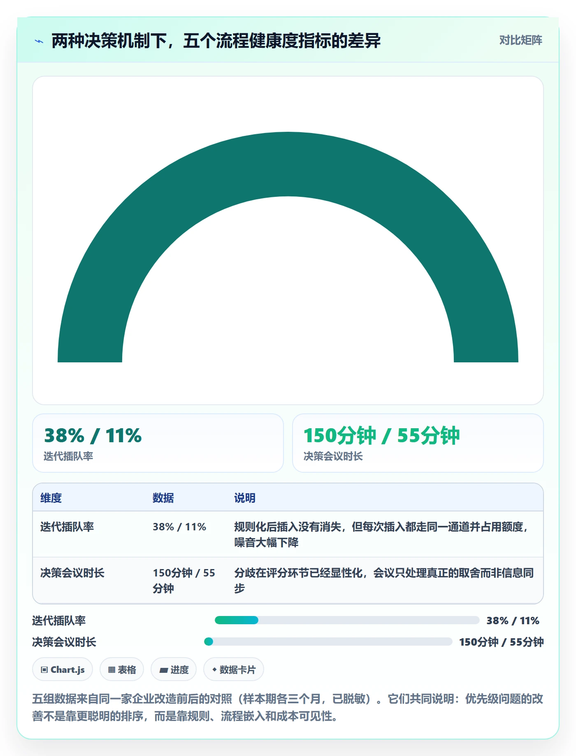Viewport: 576px width, 756px height.
Task: Click the 迭代插队率 progress bar
Action: [347, 620]
